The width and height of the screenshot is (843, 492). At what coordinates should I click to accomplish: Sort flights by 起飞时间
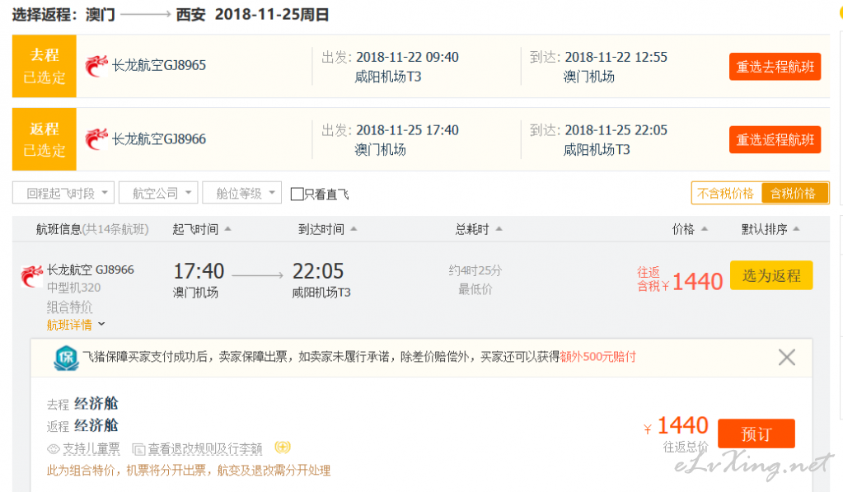(x=202, y=230)
